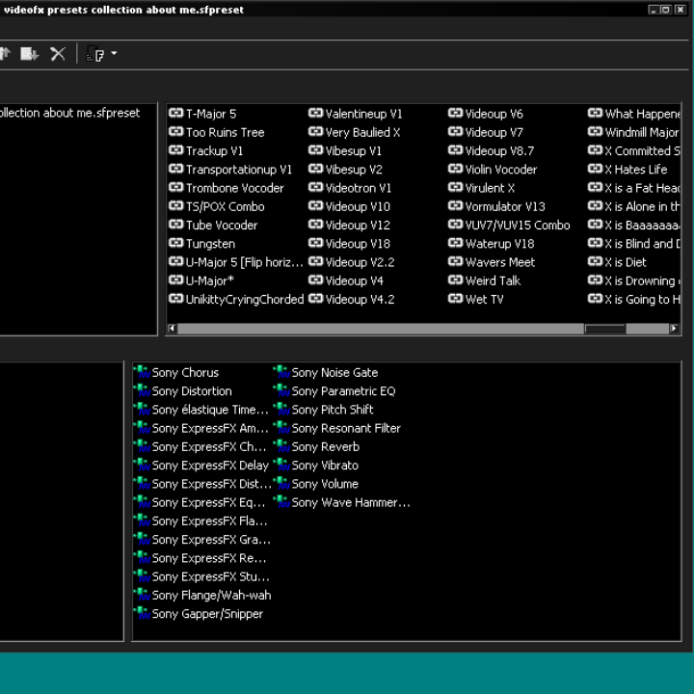This screenshot has height=694, width=694.
Task: Click the horizontal scrollbar right arrow
Action: (x=674, y=329)
